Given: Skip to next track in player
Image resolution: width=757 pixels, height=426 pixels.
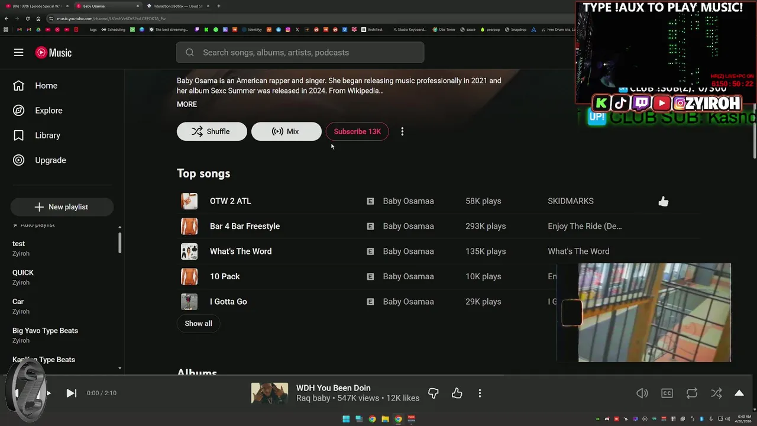Looking at the screenshot, I should click(x=71, y=393).
